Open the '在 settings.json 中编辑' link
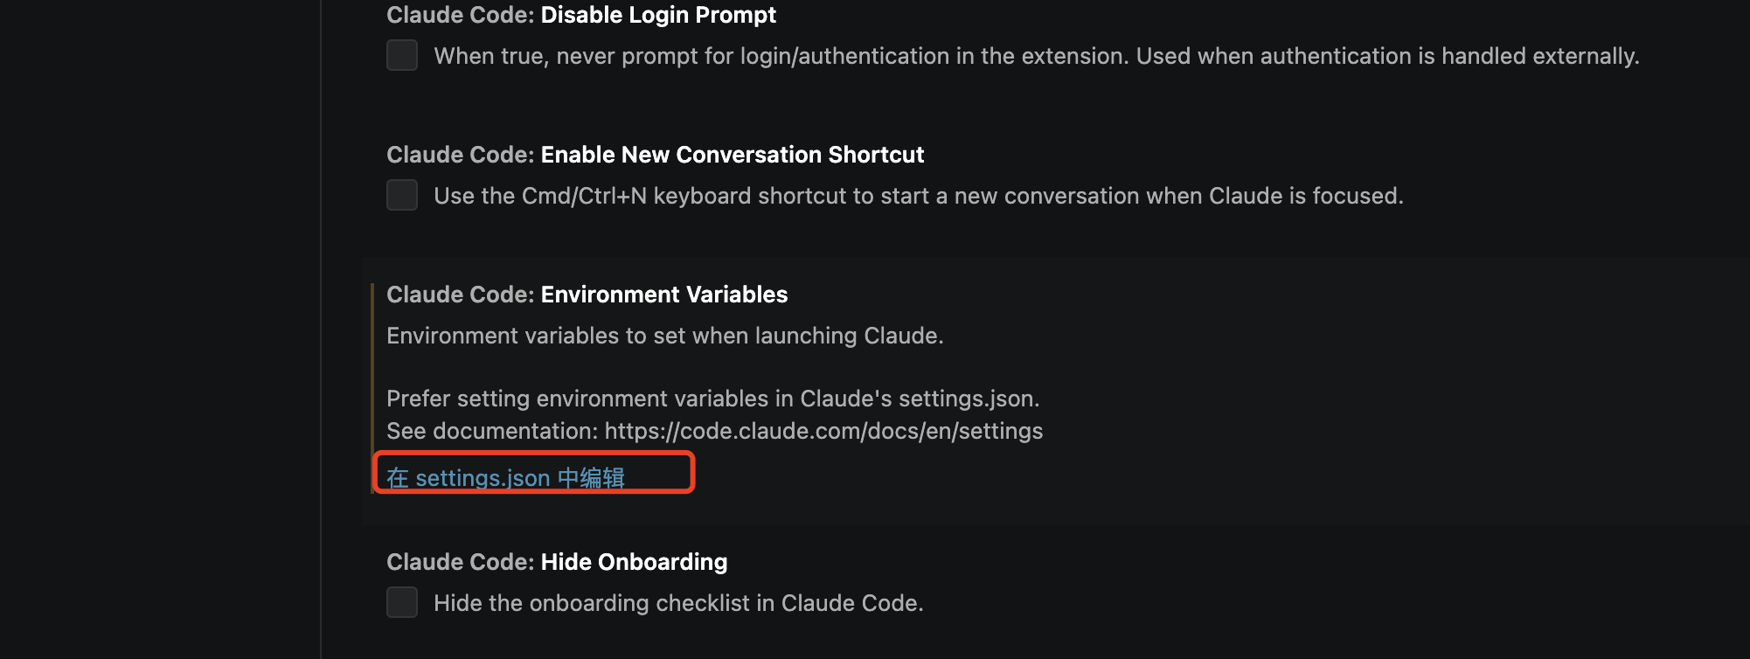1750x659 pixels. click(505, 477)
